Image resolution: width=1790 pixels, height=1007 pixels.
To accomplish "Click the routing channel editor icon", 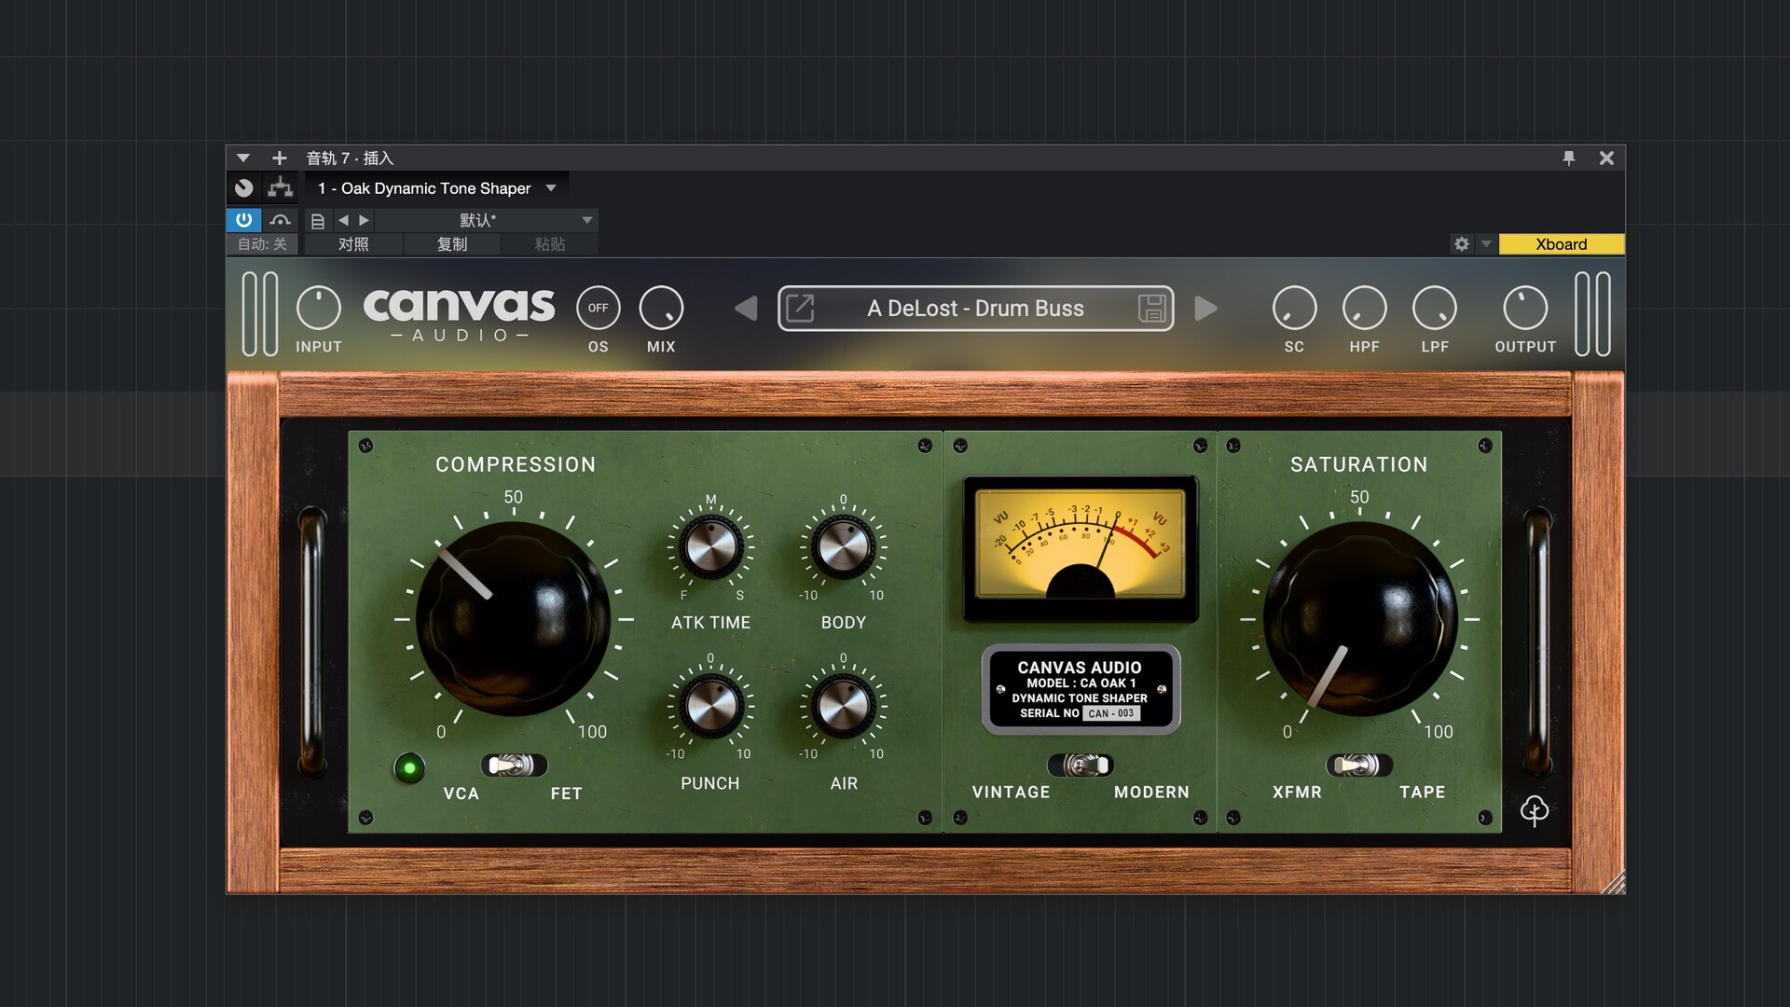I will [280, 188].
